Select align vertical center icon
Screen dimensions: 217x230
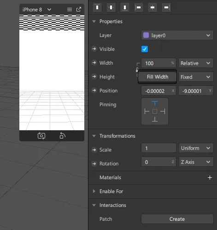click(x=111, y=7)
